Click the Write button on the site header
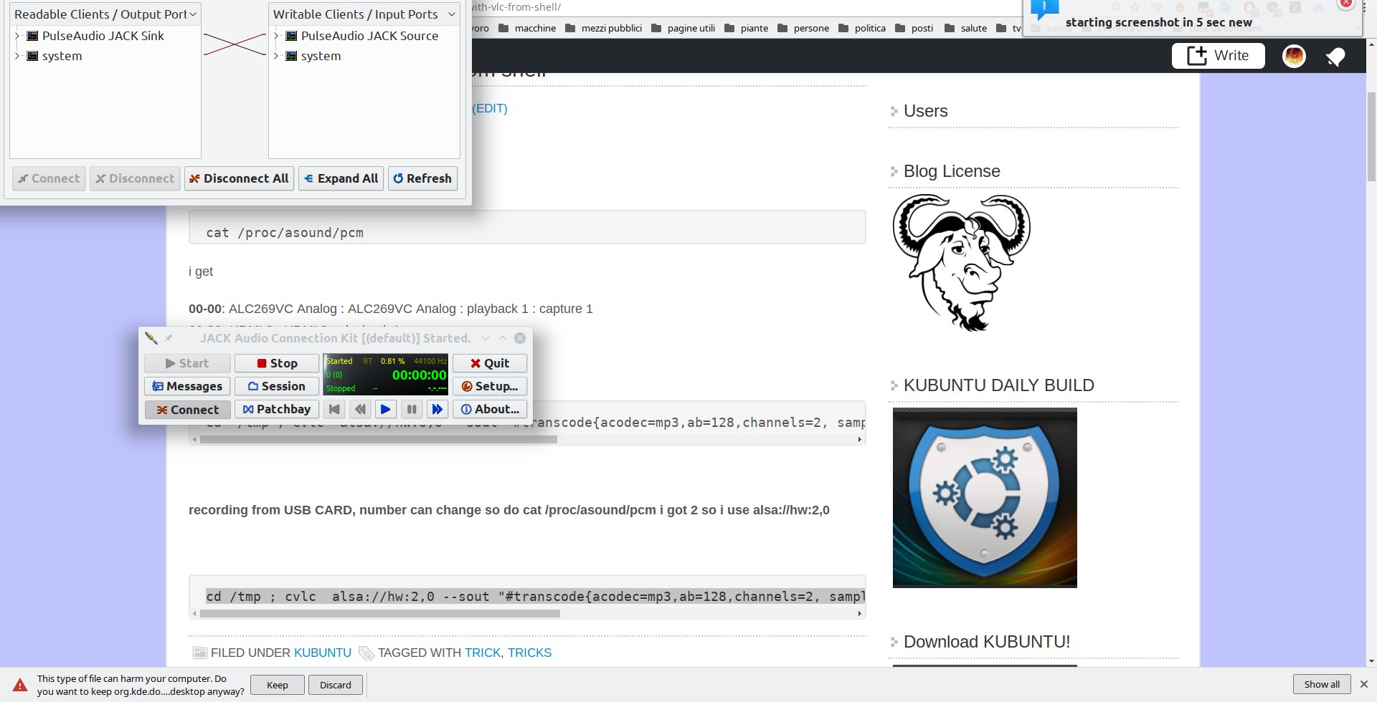This screenshot has width=1377, height=702. click(1218, 56)
